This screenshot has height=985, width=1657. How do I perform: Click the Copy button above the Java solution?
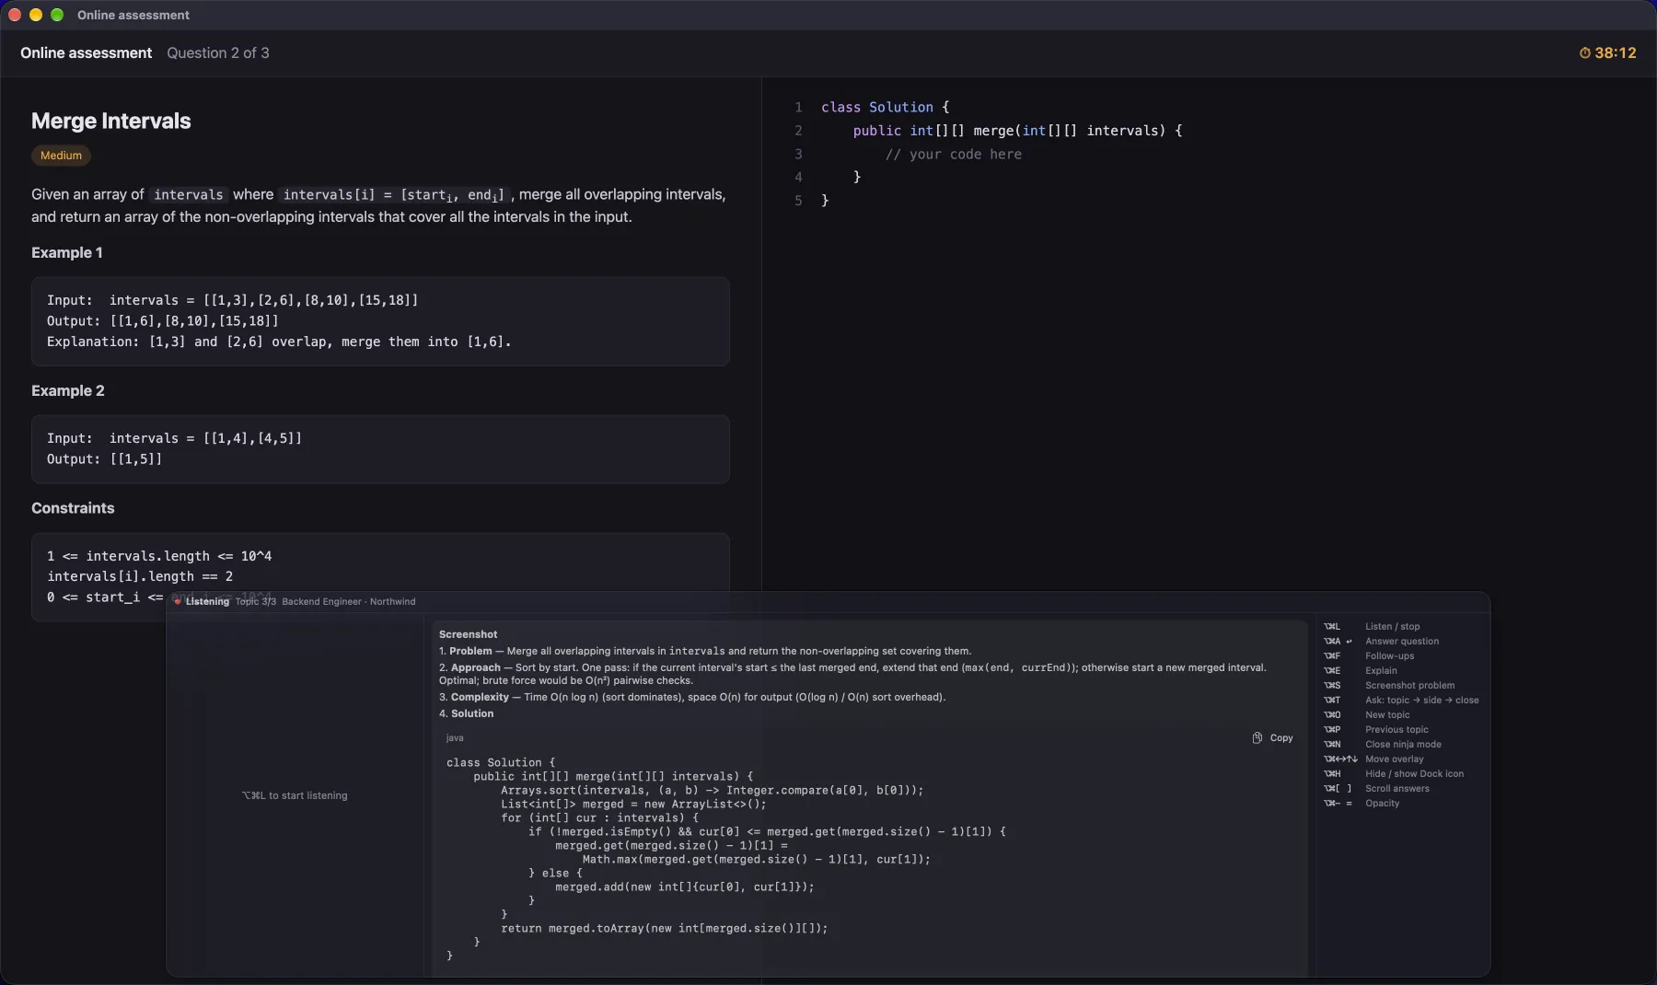1272,737
